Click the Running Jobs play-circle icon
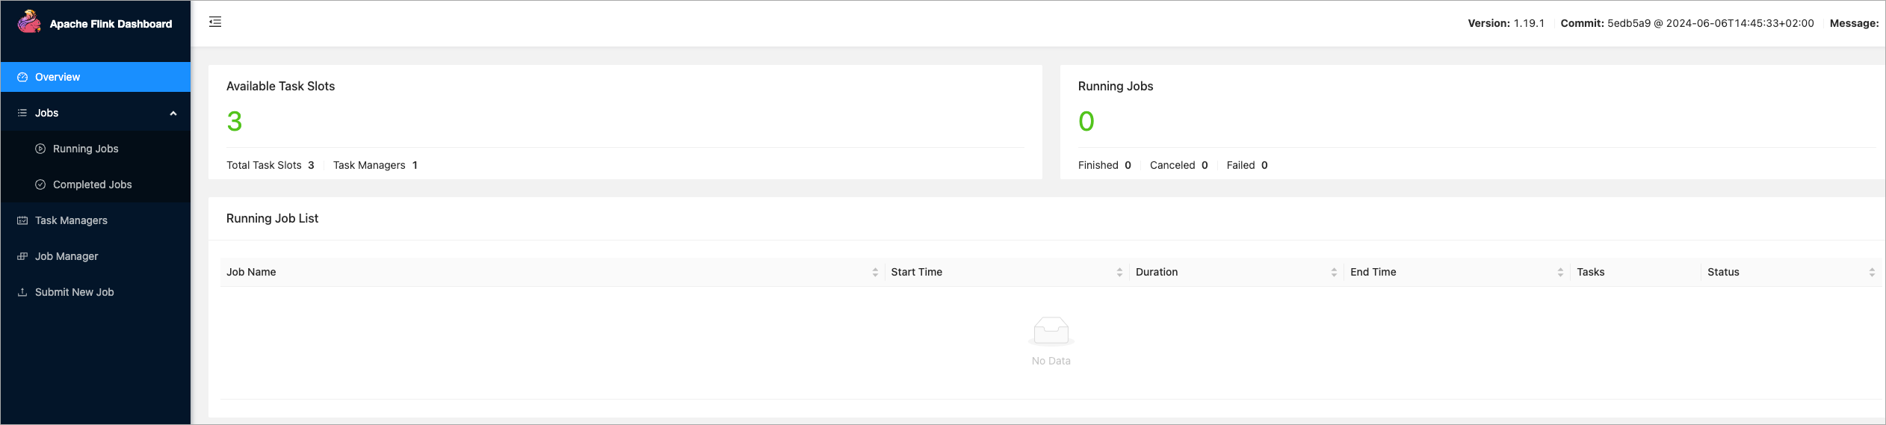 pyautogui.click(x=40, y=149)
